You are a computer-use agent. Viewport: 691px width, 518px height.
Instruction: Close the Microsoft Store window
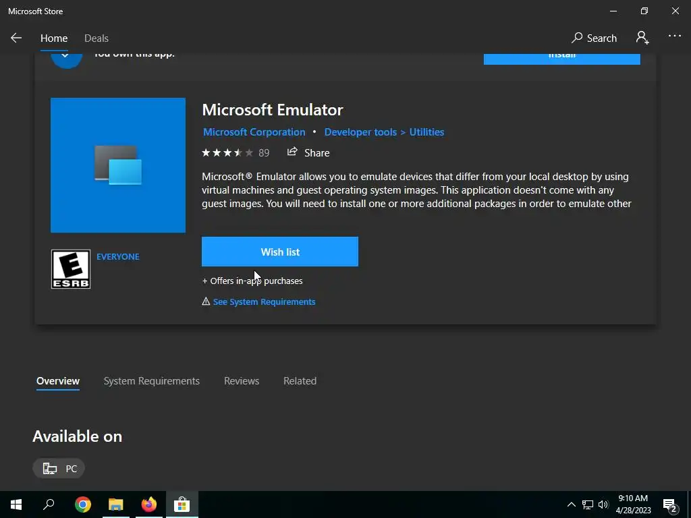tap(675, 11)
